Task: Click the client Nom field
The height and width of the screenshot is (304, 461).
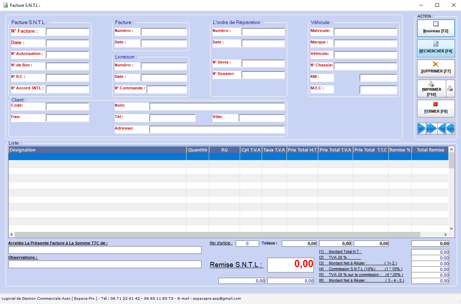Action: point(217,107)
